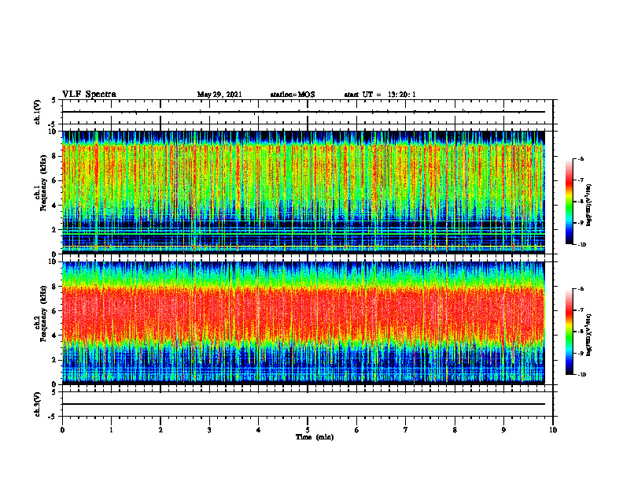
Task: Click the ch.2 spectrogram color bar
Action: [570, 332]
